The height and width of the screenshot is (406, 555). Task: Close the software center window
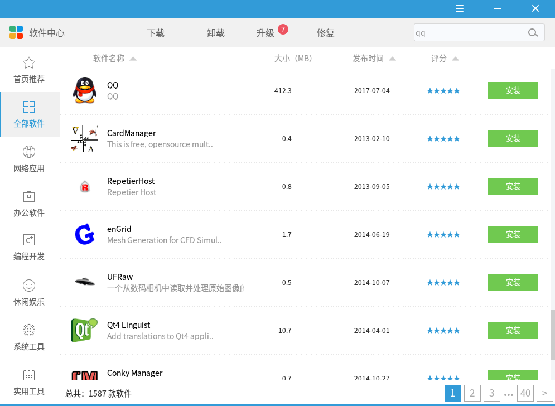[x=535, y=8]
